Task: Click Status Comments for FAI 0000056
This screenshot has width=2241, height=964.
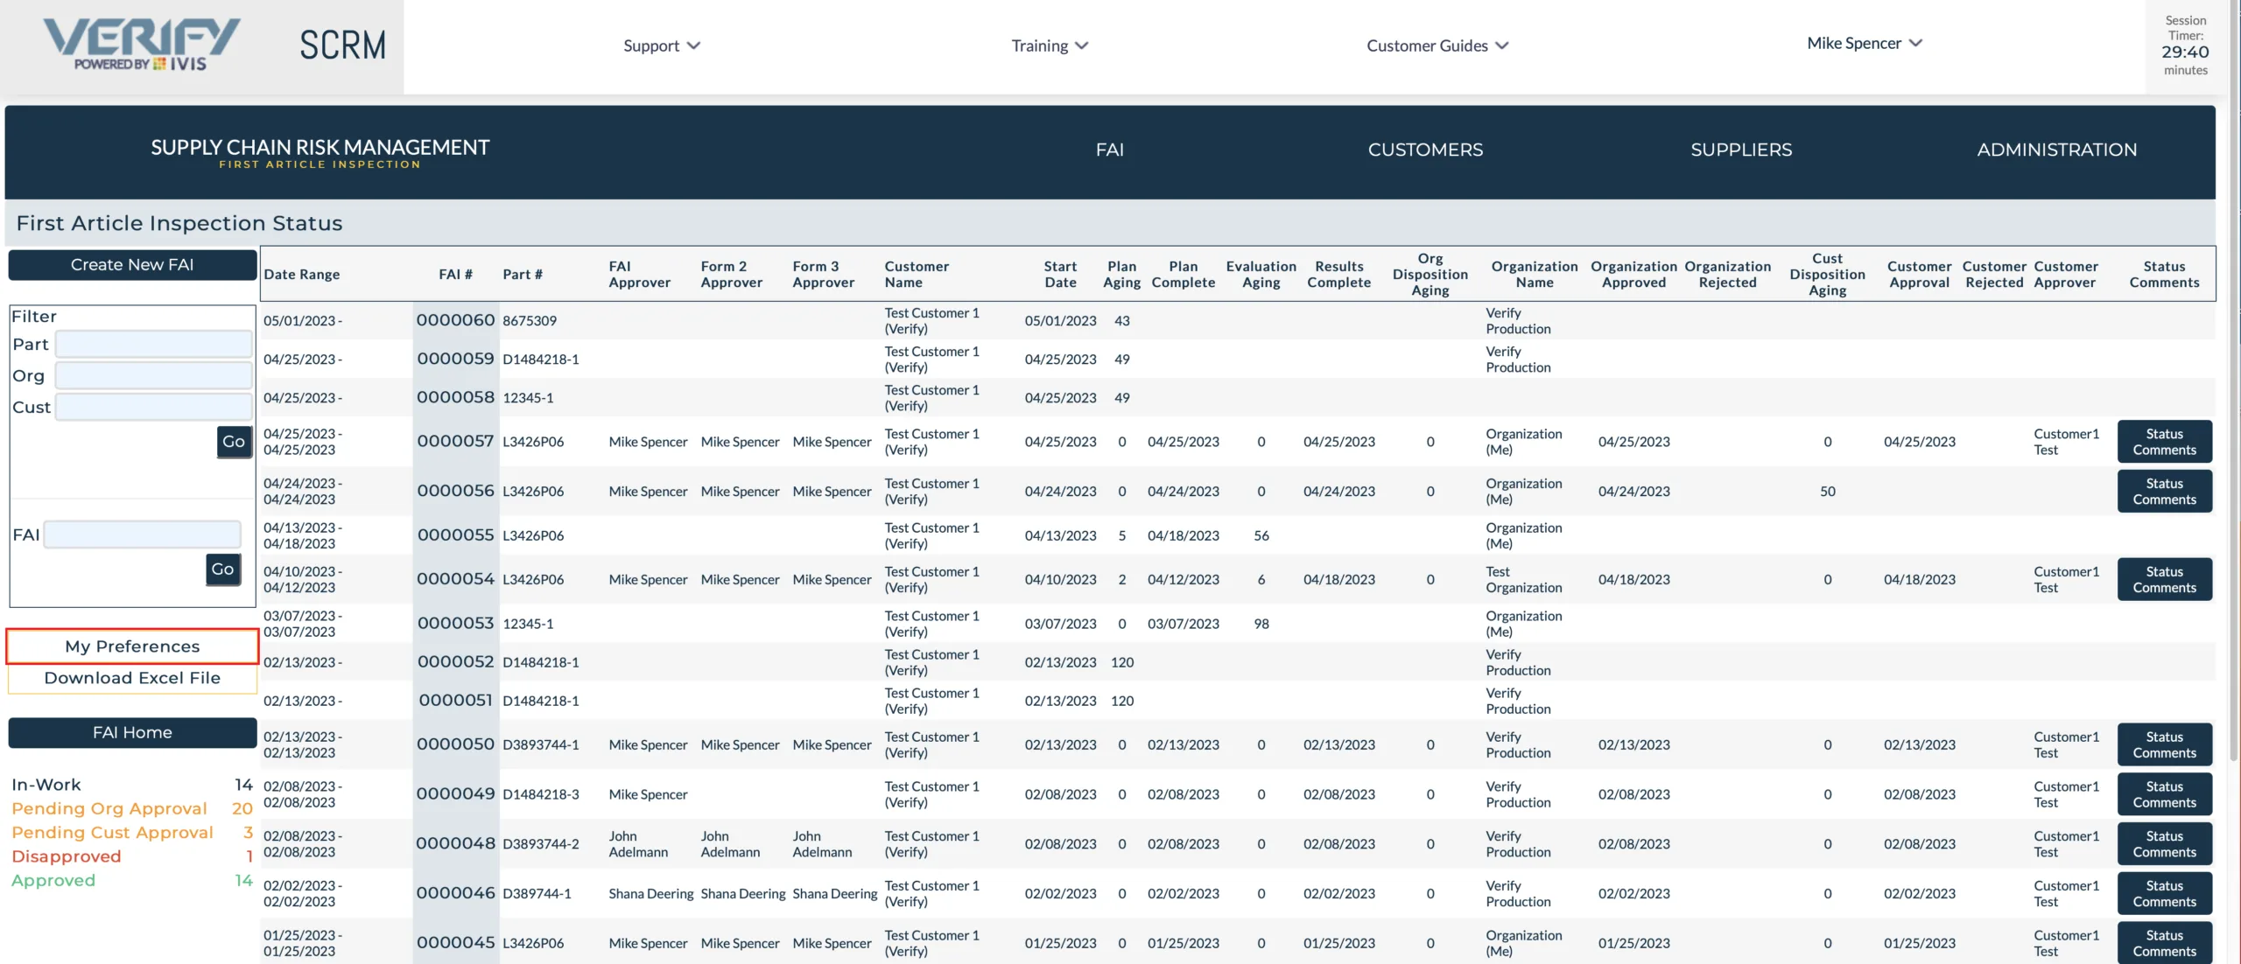Action: tap(2164, 491)
